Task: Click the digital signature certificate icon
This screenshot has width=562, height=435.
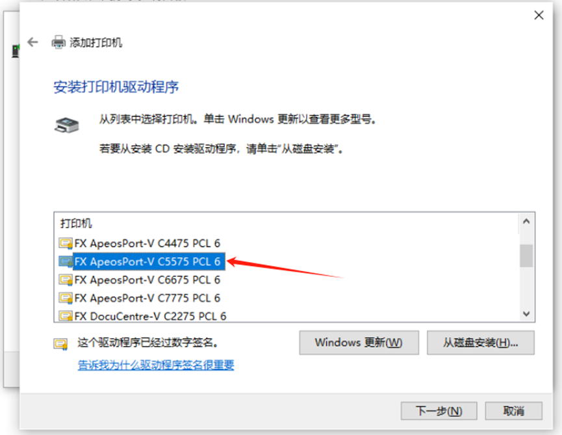Action: [x=60, y=344]
